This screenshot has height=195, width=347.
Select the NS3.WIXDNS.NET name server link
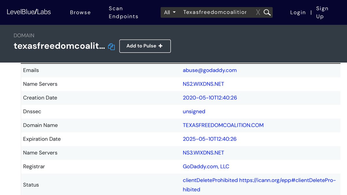pos(203,153)
